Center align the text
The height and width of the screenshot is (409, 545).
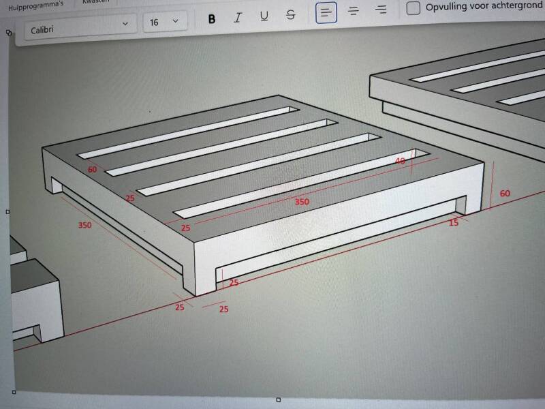point(354,10)
